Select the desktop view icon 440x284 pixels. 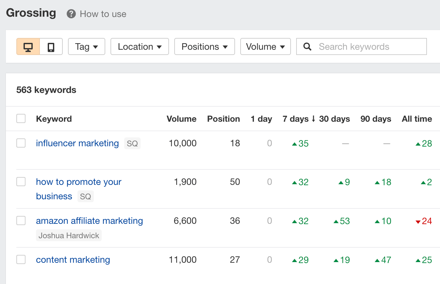pos(28,46)
